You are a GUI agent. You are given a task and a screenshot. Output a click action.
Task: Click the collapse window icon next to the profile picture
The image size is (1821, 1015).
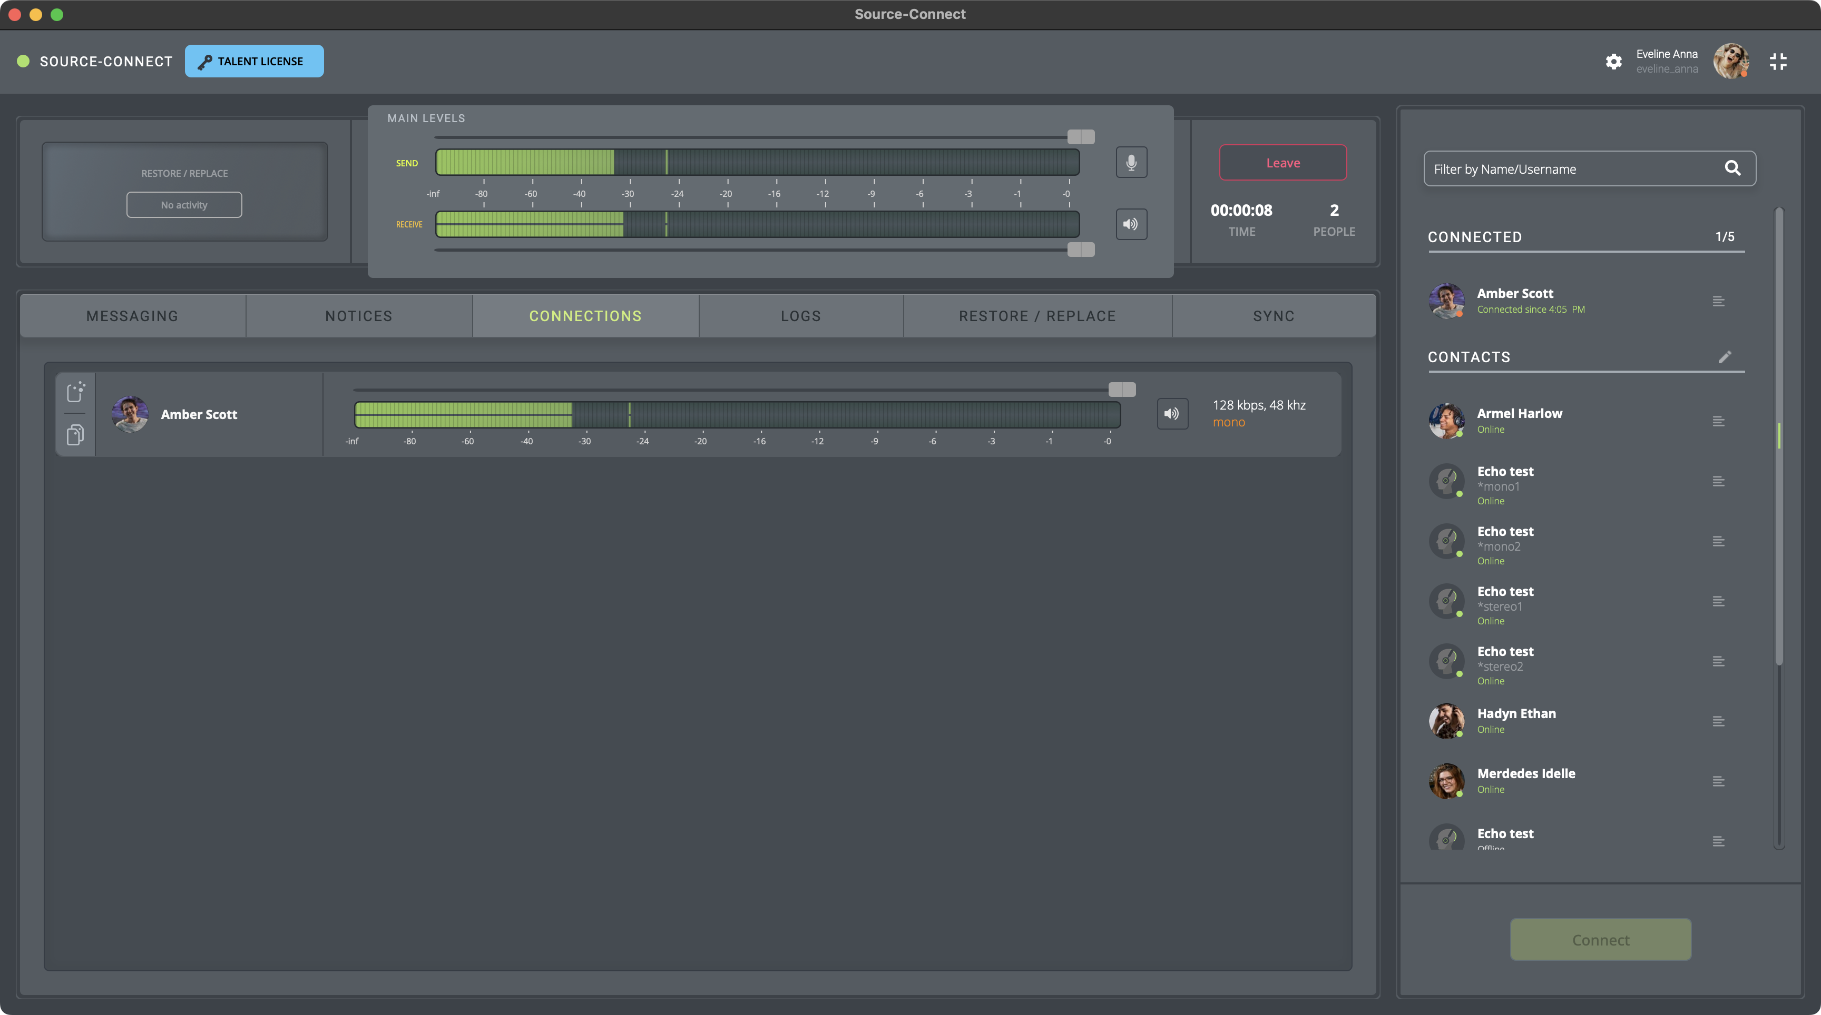(1778, 62)
